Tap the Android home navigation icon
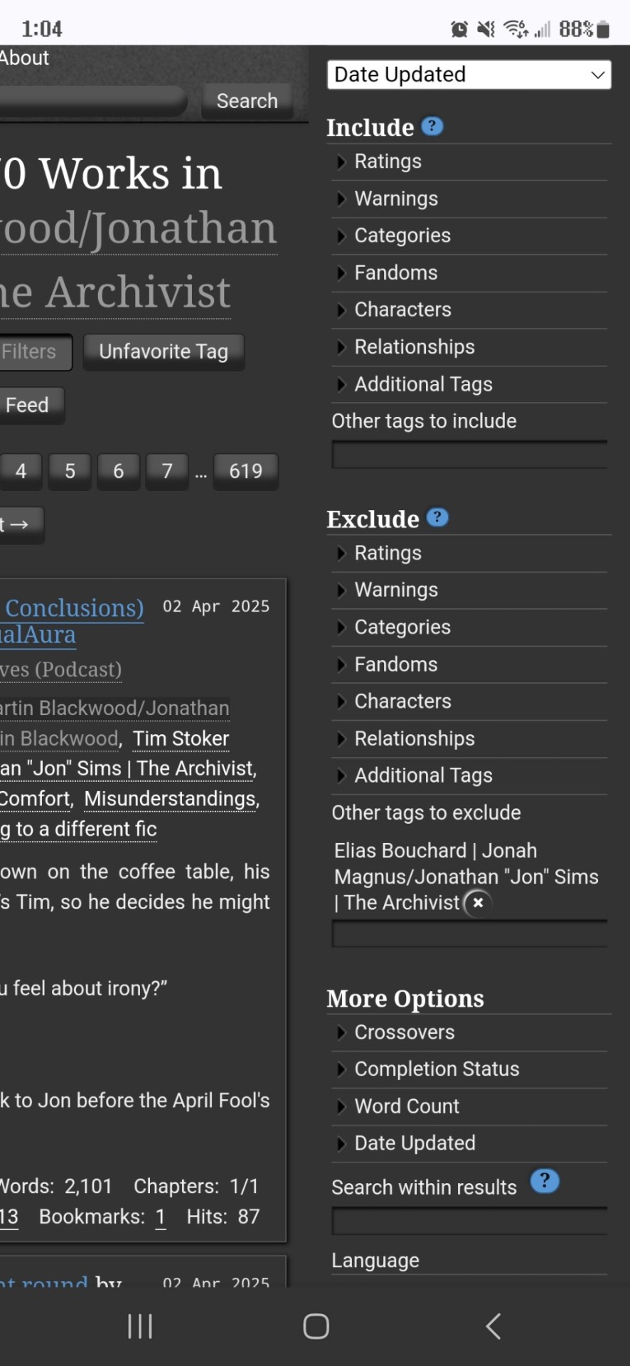This screenshot has width=630, height=1366. (x=316, y=1326)
